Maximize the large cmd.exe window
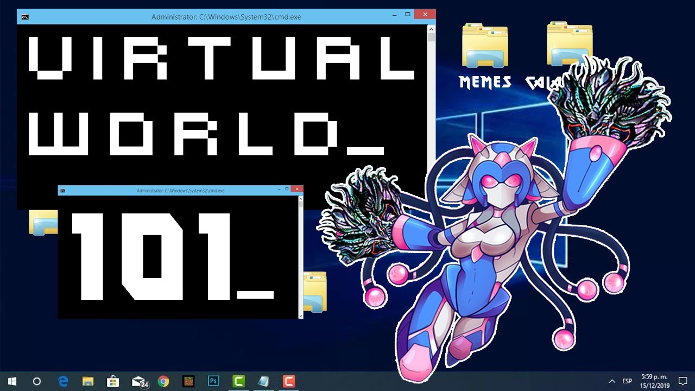This screenshot has height=391, width=695. click(408, 15)
